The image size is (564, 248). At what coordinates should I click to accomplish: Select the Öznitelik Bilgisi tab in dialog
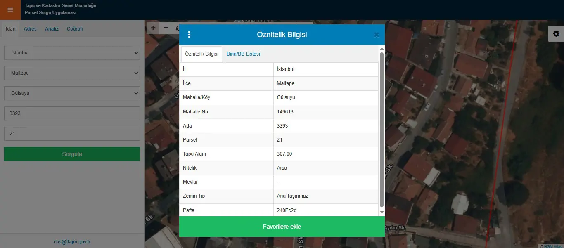tap(201, 54)
